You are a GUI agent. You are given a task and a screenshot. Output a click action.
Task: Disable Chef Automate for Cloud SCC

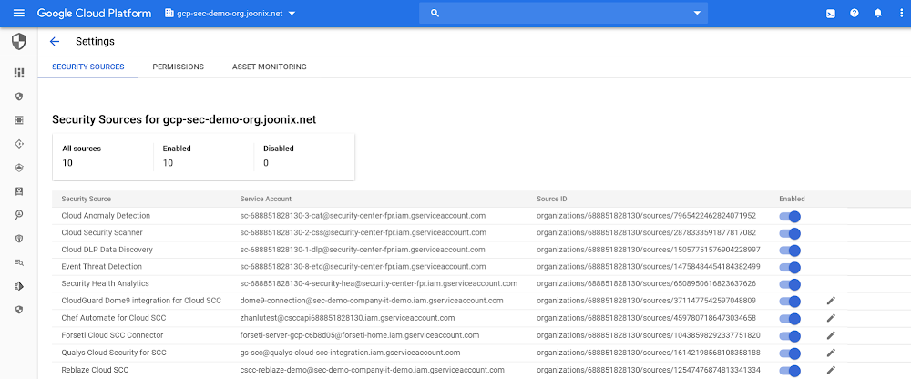[x=790, y=319]
